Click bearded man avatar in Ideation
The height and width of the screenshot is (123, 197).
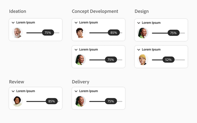17,33
